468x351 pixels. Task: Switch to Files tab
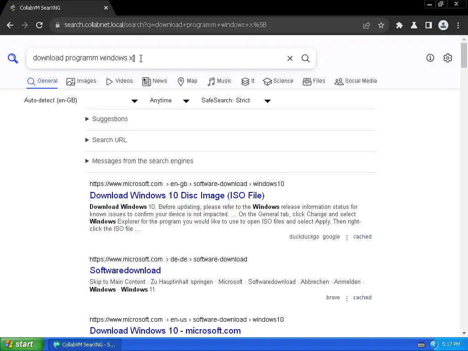coord(314,81)
